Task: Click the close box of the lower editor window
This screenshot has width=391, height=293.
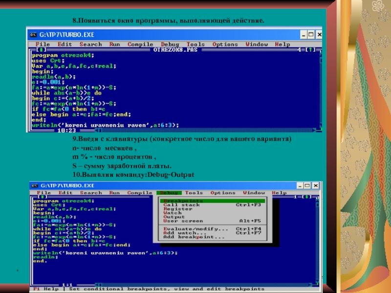Action: coord(42,197)
